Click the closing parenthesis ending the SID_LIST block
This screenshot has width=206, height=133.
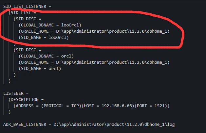[x=9, y=81]
